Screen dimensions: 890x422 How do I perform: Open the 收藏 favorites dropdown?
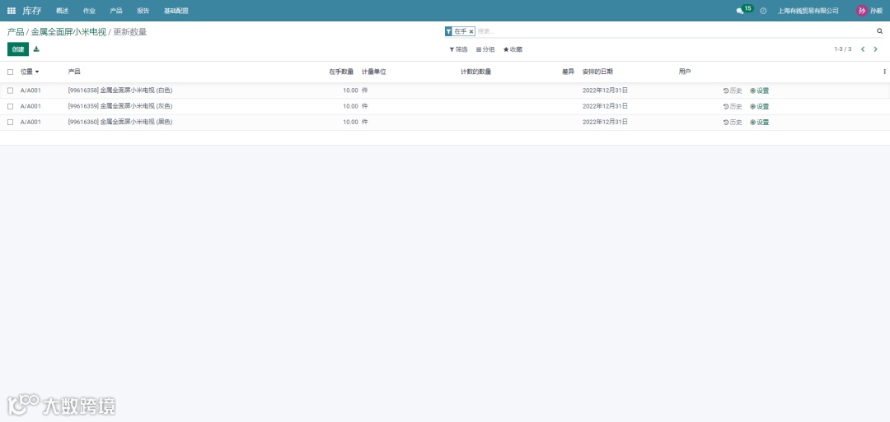pyautogui.click(x=513, y=50)
